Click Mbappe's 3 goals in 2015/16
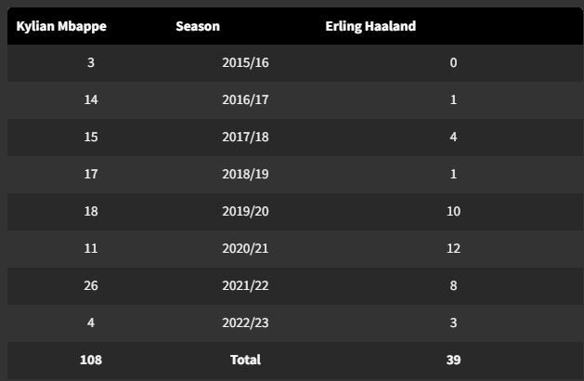This screenshot has height=381, width=584. click(x=91, y=62)
